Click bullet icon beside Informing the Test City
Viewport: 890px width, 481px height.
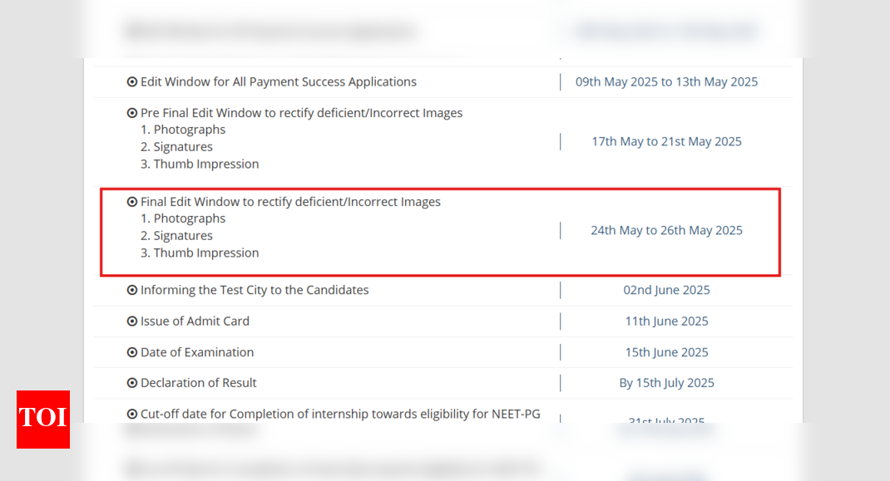click(132, 291)
